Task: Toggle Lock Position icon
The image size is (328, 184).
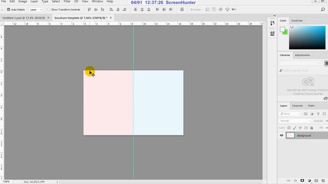Action: pos(300,128)
